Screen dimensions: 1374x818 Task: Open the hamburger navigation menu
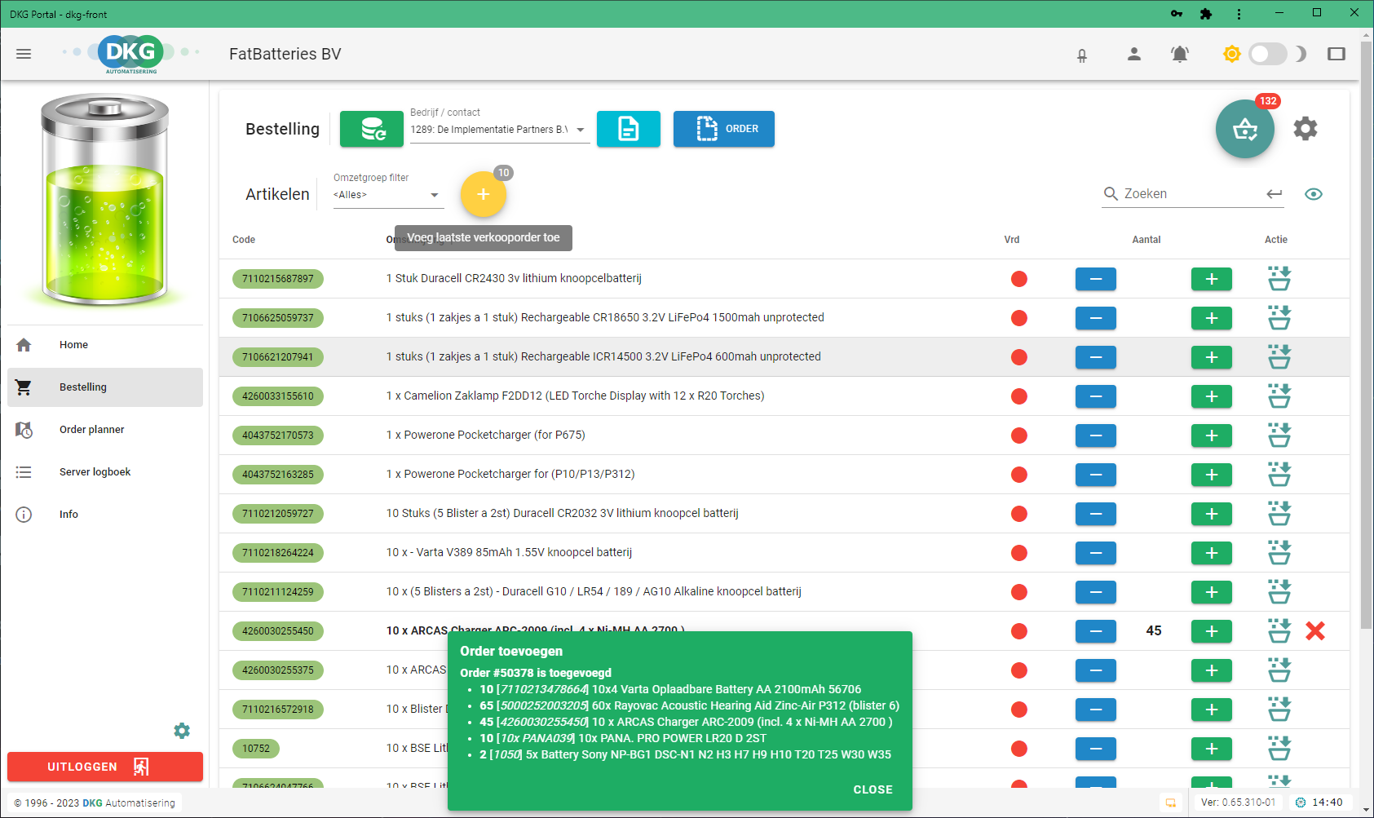click(24, 54)
